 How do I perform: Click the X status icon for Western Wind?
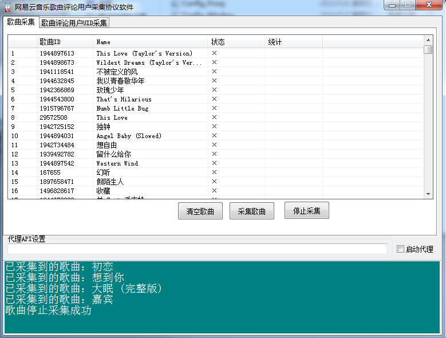click(x=214, y=163)
